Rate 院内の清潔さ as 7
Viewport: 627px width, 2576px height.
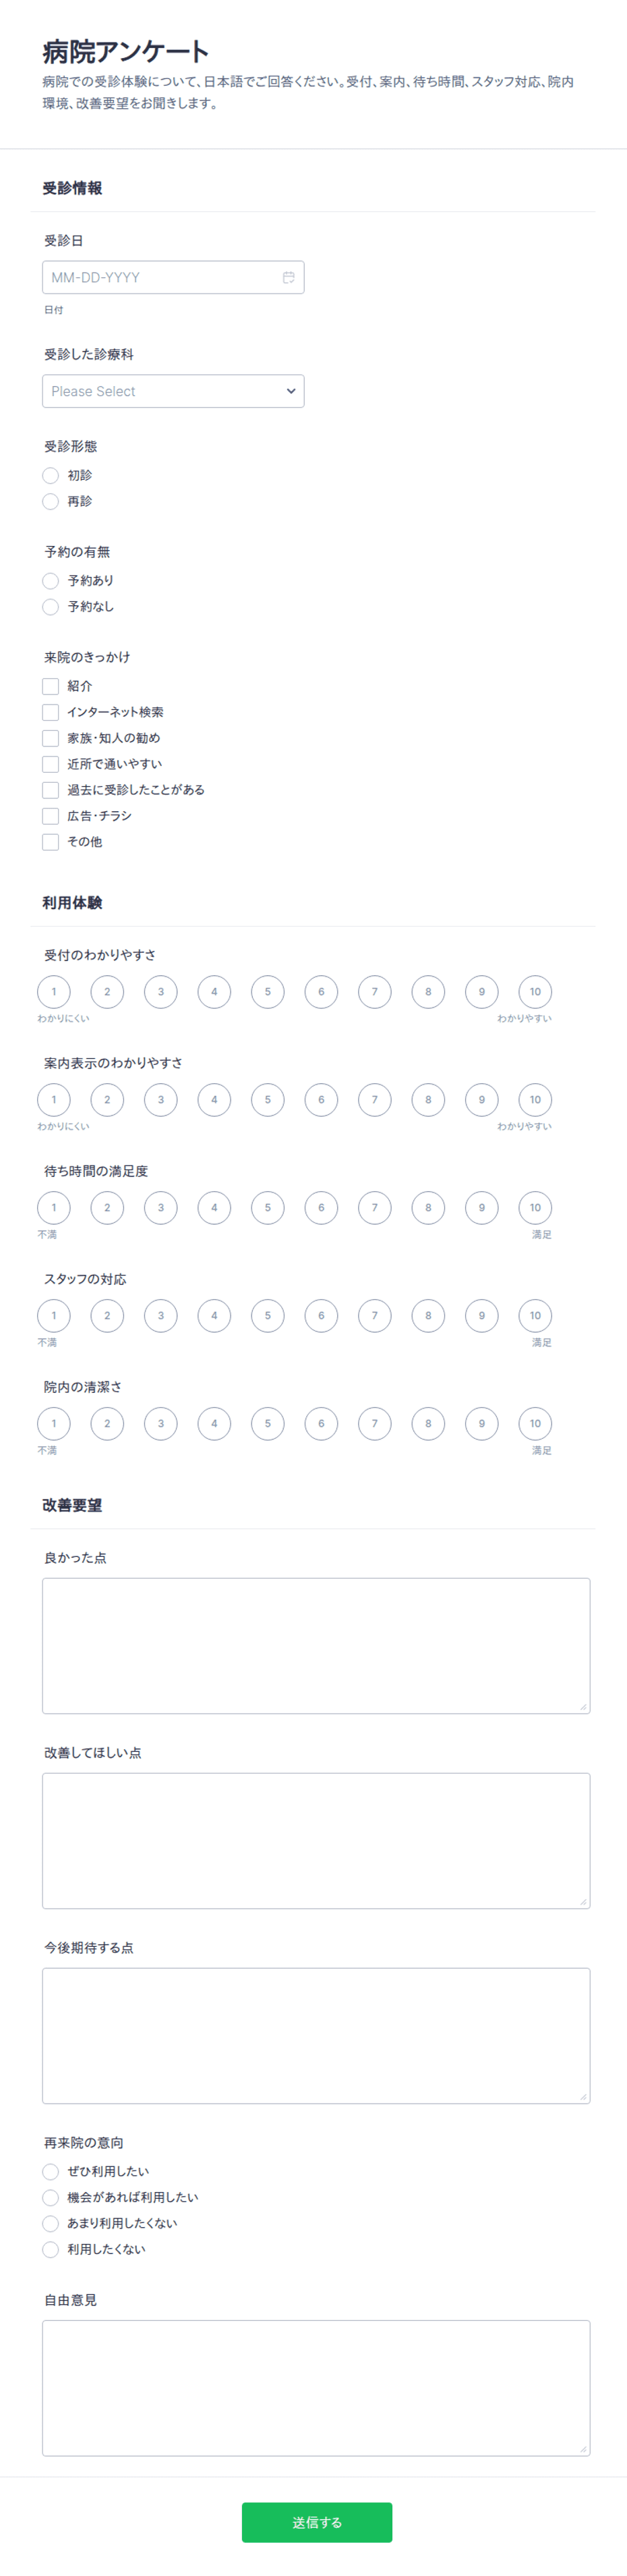coord(374,1424)
